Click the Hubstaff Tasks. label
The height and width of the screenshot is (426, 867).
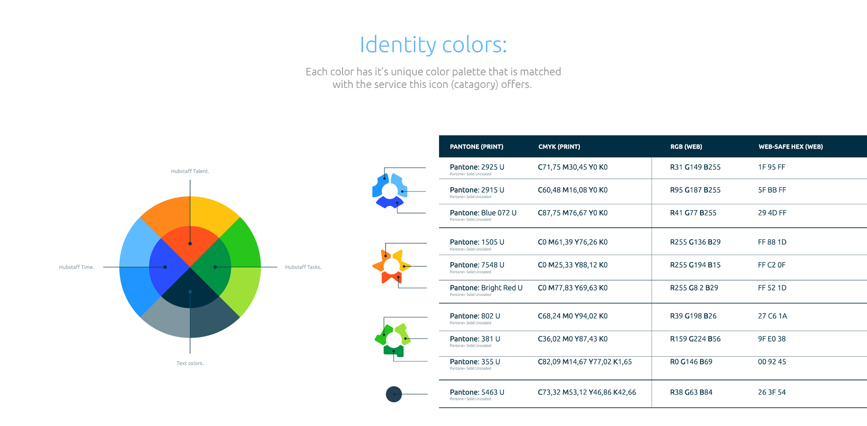click(x=303, y=267)
